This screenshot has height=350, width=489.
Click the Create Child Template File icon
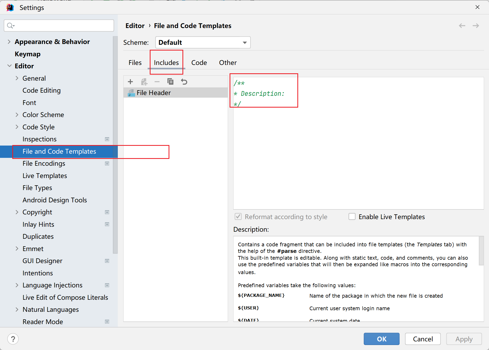144,82
